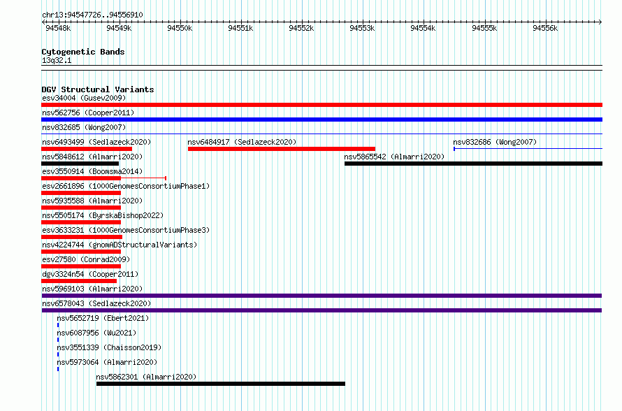Open the nsv4224744 (gnomADStructuralVariants) label
This screenshot has width=622, height=411.
[120, 245]
